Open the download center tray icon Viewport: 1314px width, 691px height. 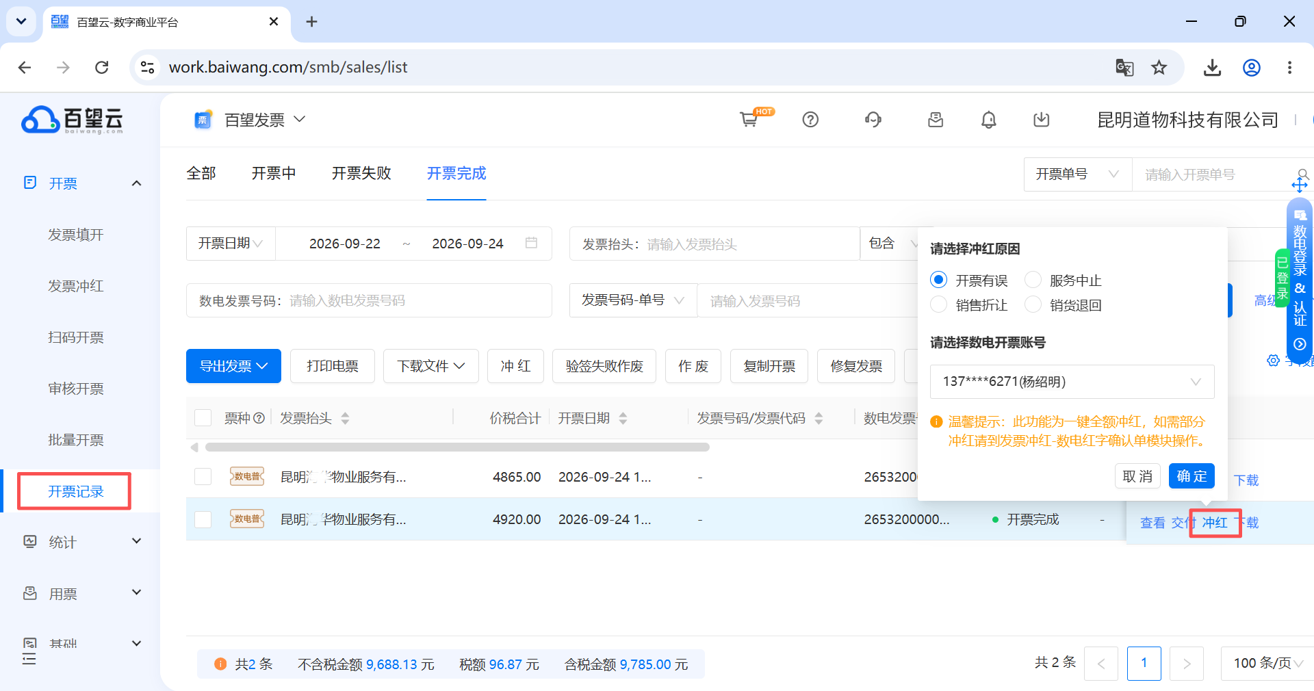(1041, 120)
